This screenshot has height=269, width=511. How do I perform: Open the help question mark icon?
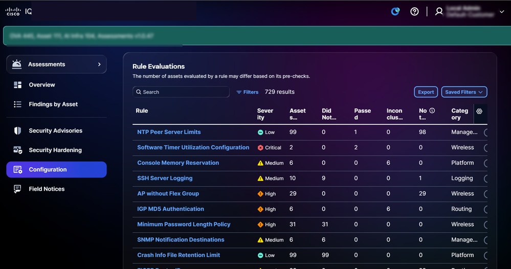(414, 11)
